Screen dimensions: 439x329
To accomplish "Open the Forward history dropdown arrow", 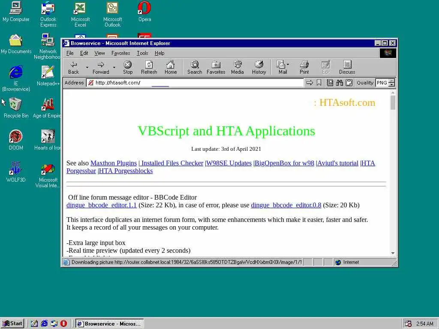I will click(114, 67).
